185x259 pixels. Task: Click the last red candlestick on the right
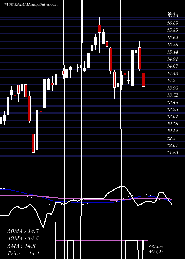(144, 80)
